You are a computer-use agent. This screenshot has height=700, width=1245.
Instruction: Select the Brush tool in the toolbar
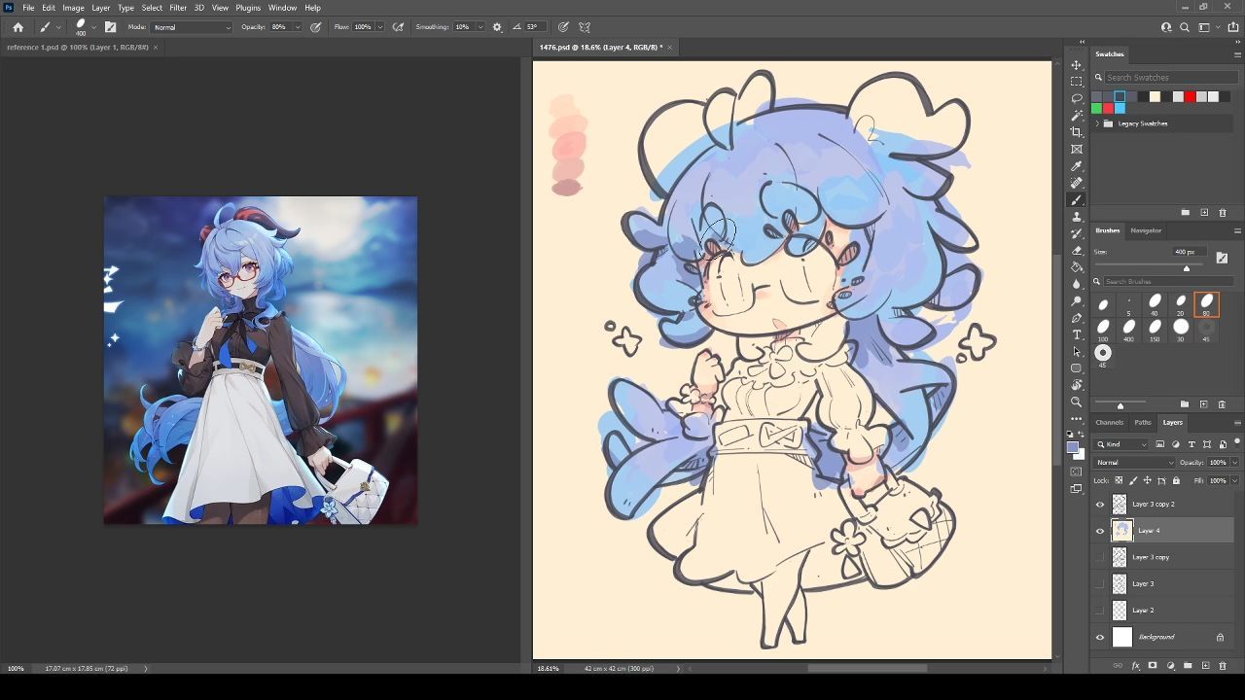(x=1077, y=199)
